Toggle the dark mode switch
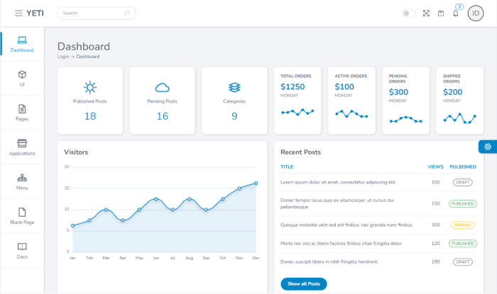Image resolution: width=497 pixels, height=294 pixels. coord(408,13)
